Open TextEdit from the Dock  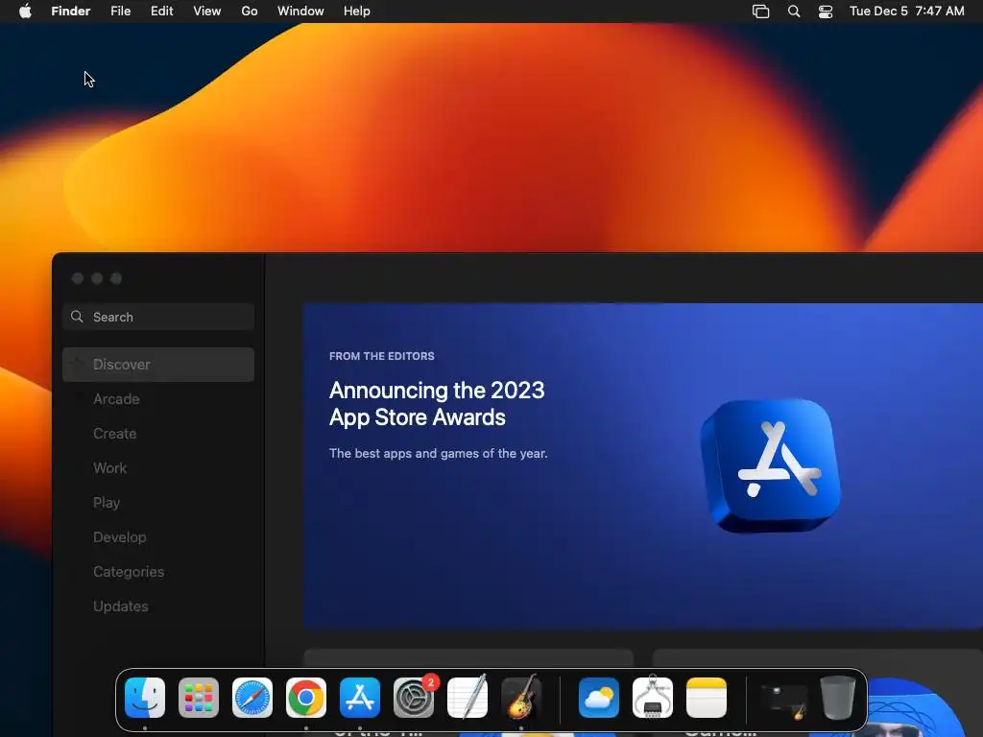pos(468,697)
